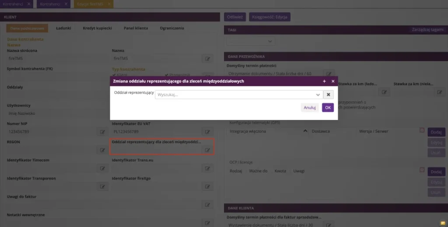This screenshot has height=227, width=448.
Task: Confirm the dialog with the OK button
Action: (x=328, y=108)
